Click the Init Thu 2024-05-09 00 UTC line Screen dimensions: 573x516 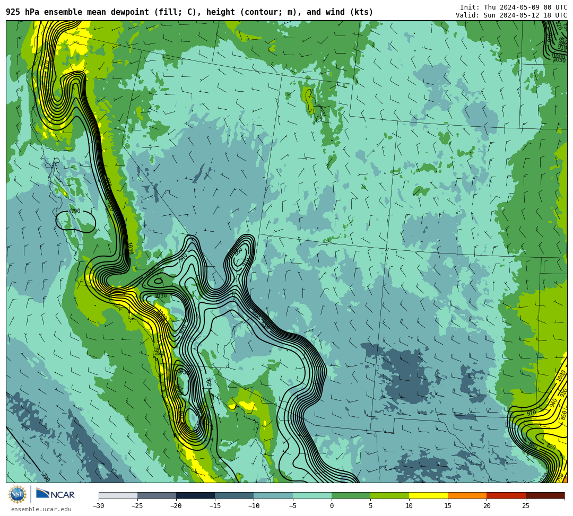click(x=514, y=7)
